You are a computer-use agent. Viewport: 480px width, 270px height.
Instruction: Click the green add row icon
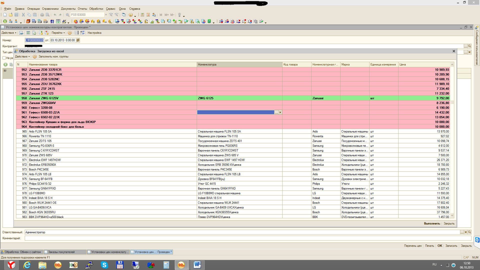(5, 64)
